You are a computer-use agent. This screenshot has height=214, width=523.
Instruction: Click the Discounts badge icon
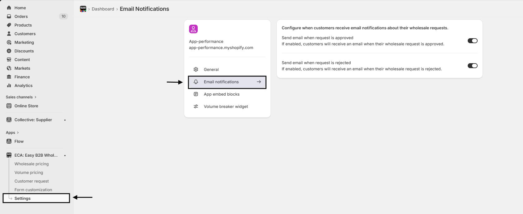pos(9,51)
